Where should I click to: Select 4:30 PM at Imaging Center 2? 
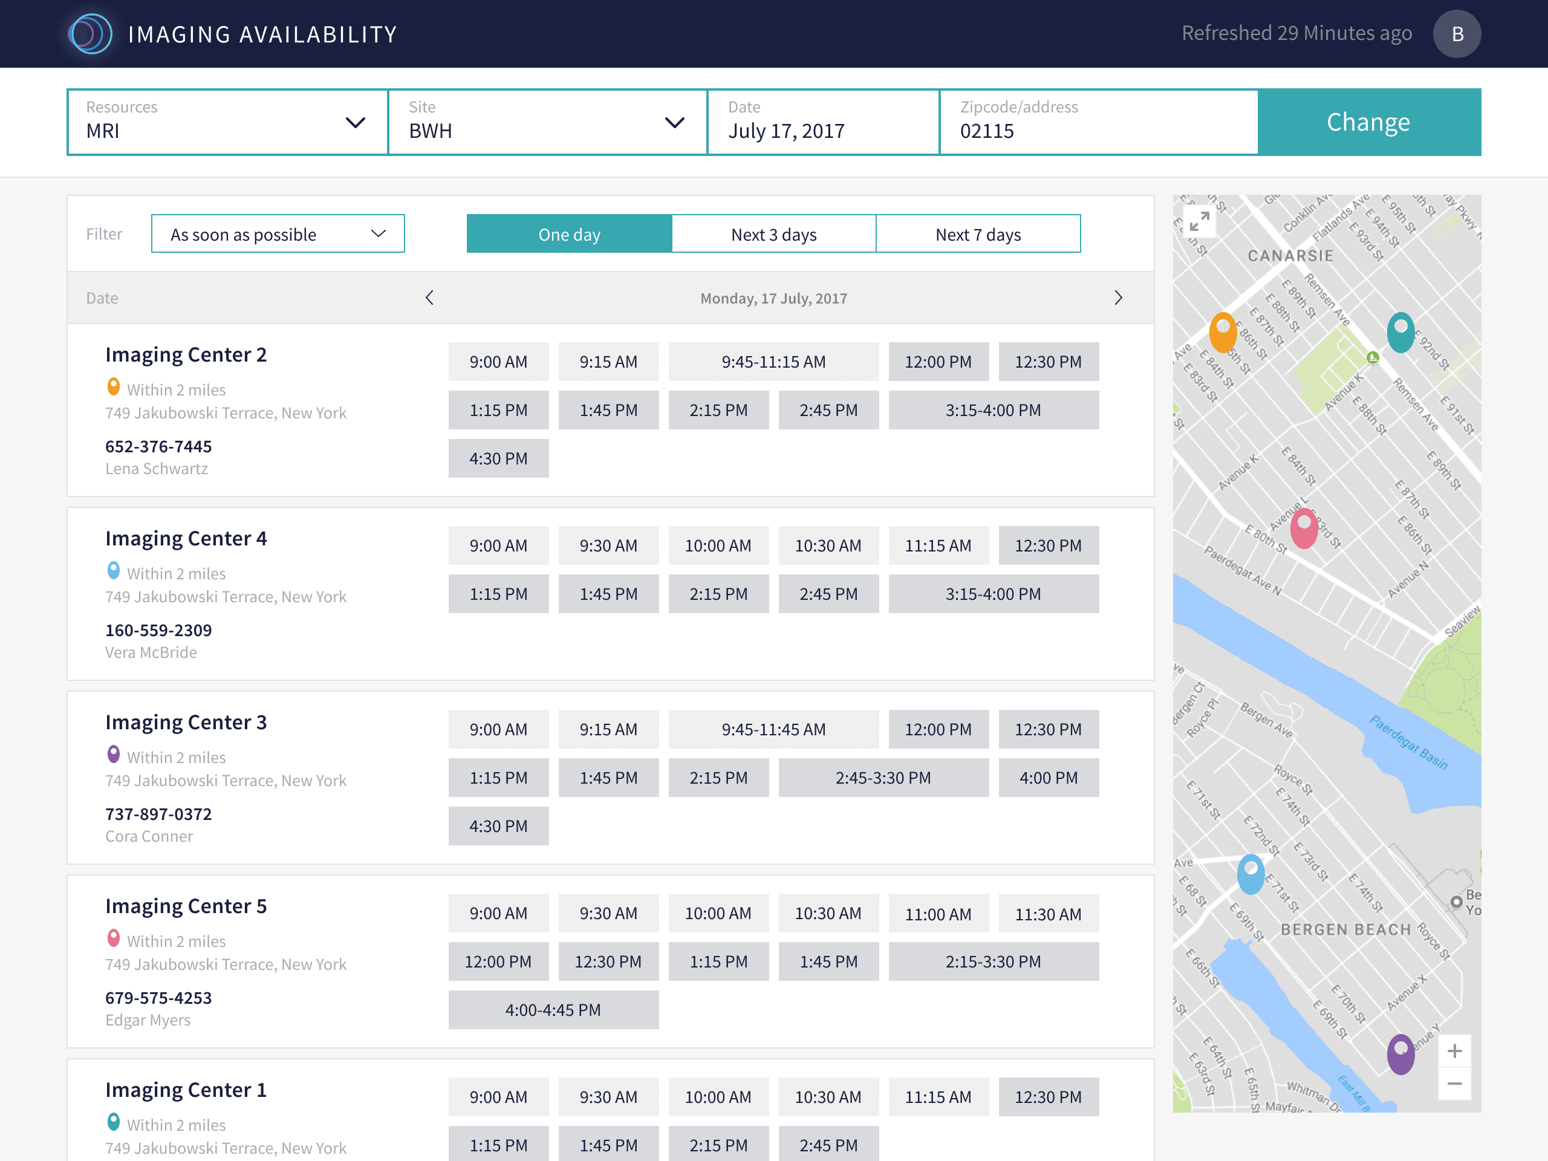[498, 458]
